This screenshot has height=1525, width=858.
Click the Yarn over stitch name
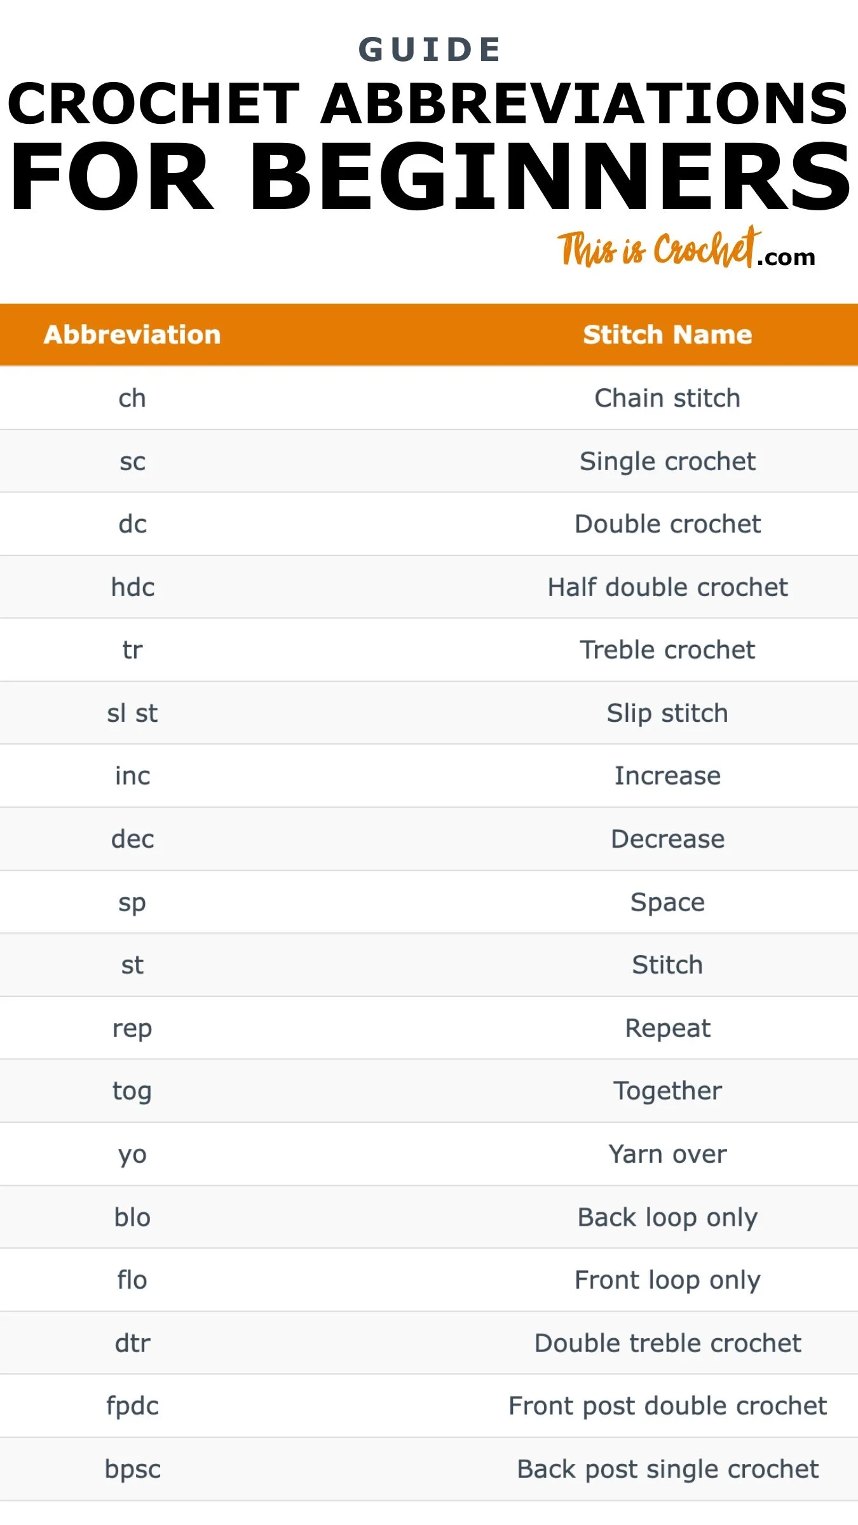(667, 1154)
